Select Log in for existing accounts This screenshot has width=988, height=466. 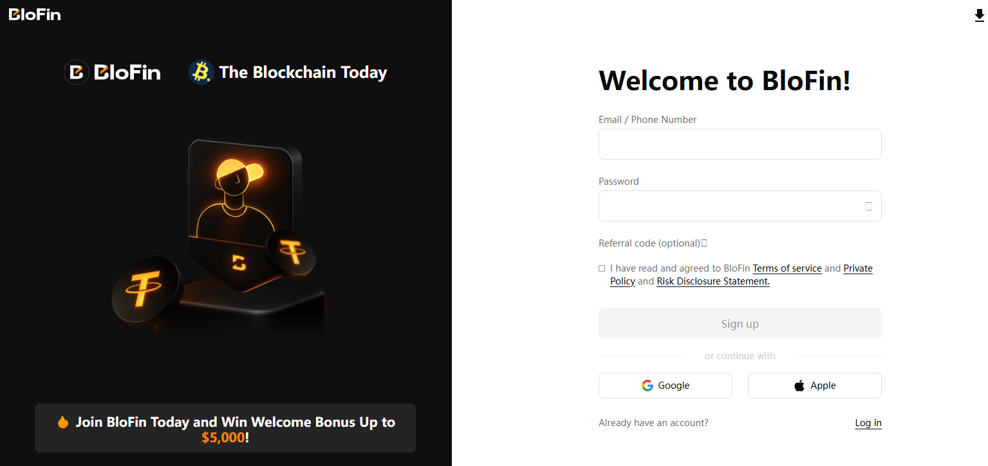click(x=868, y=422)
